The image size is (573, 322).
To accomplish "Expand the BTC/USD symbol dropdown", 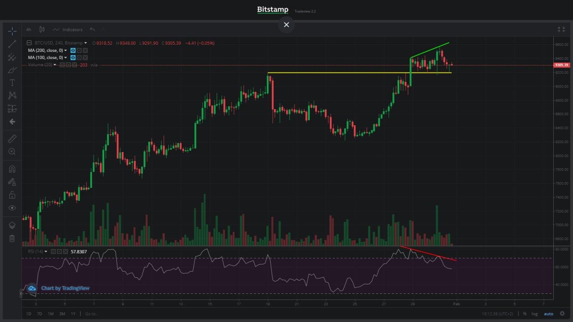I will [86, 43].
